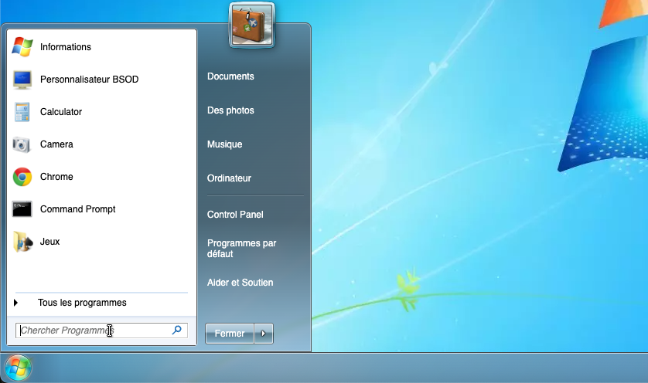The width and height of the screenshot is (648, 383).
Task: Expand the arrow next to Fermer
Action: coord(264,334)
